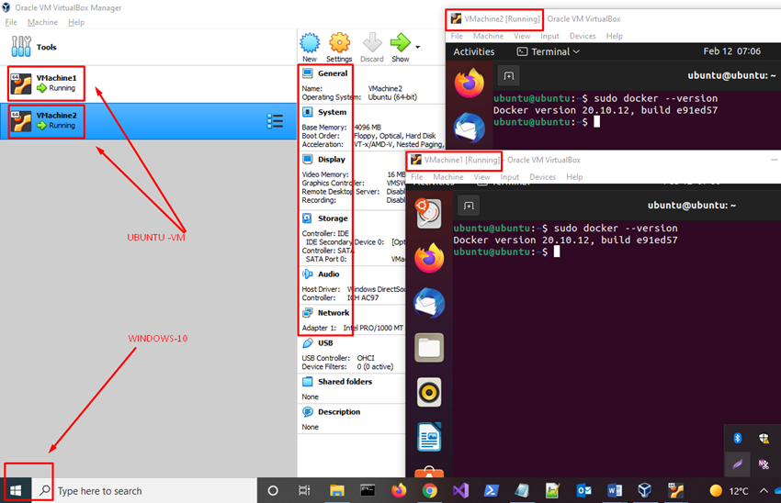Click the green Show arrow button

[401, 43]
